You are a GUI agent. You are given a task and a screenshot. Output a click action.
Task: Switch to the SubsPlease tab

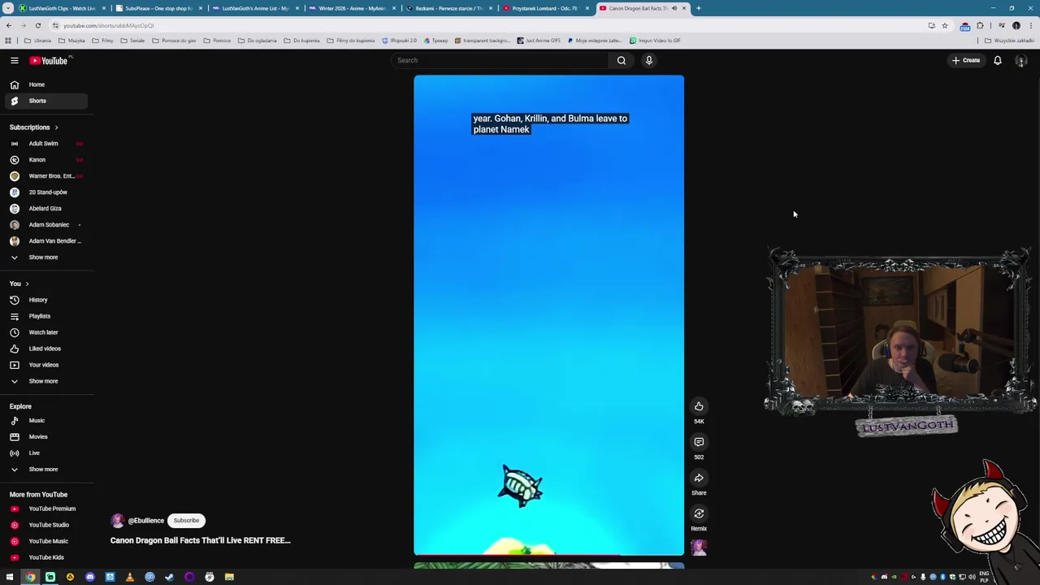[158, 8]
